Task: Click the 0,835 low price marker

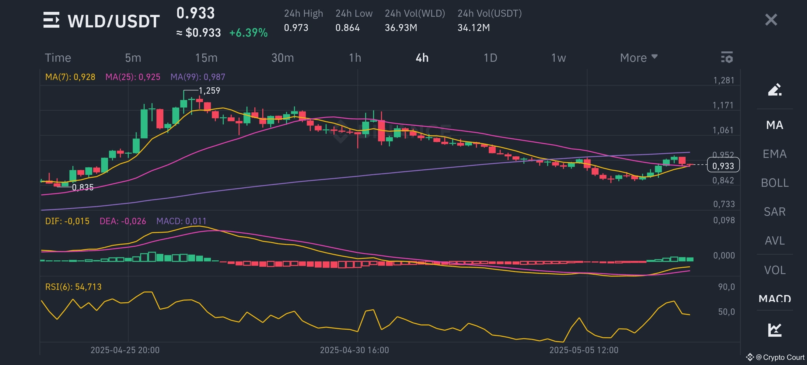Action: tap(83, 187)
